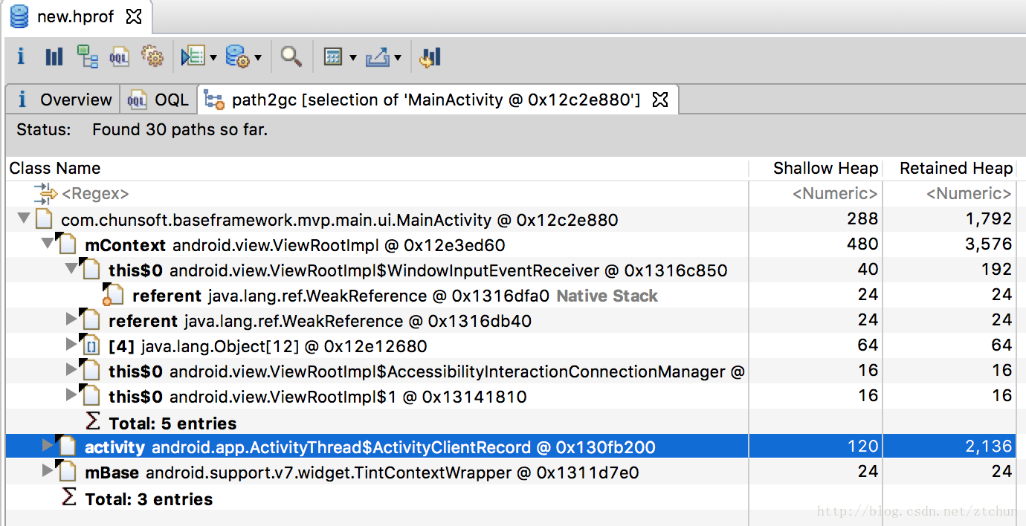1026x526 pixels.
Task: Expand the mBase TintContextWrapper node
Action: [48, 471]
